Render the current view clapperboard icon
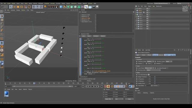The image size is (192, 108). [49, 7]
